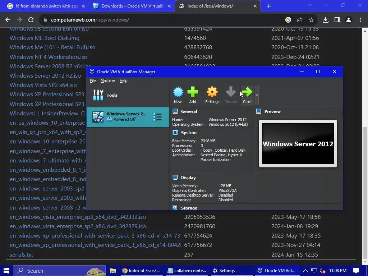Download Windows ME Boot Disk.img
Image resolution: width=368 pixels, height=276 pixels.
coord(44,38)
